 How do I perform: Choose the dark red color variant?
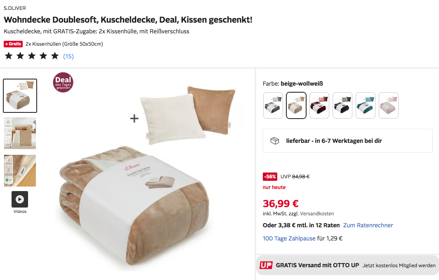click(319, 105)
